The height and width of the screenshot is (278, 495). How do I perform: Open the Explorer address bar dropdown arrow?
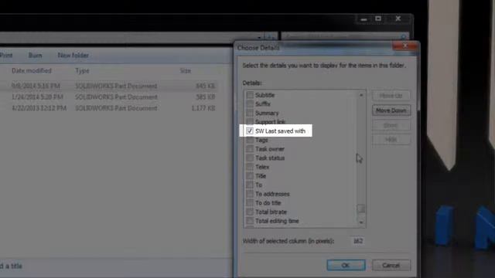(260, 37)
